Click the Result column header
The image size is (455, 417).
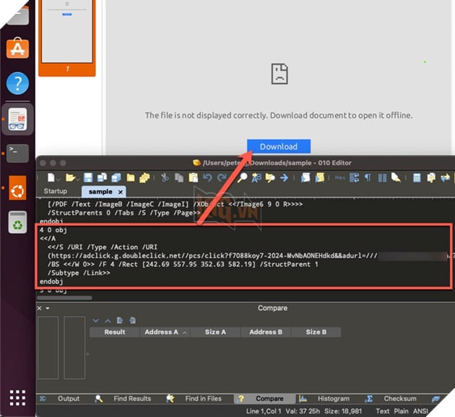pyautogui.click(x=115, y=332)
